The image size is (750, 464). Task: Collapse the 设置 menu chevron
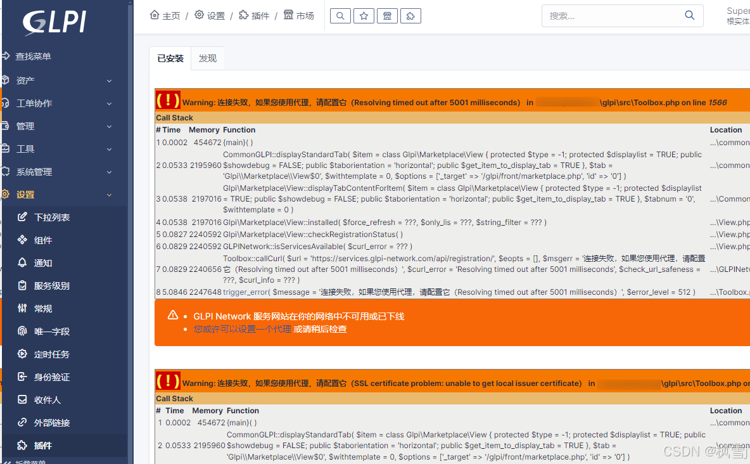[x=109, y=195]
